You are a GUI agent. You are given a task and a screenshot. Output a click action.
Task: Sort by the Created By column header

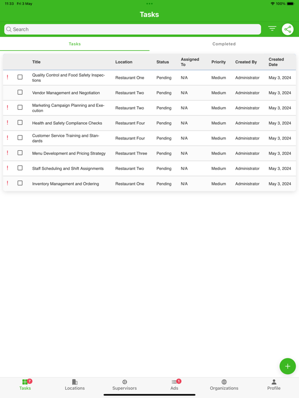coord(246,62)
